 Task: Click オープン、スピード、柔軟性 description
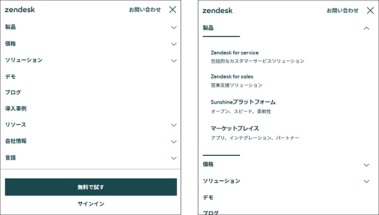click(241, 112)
